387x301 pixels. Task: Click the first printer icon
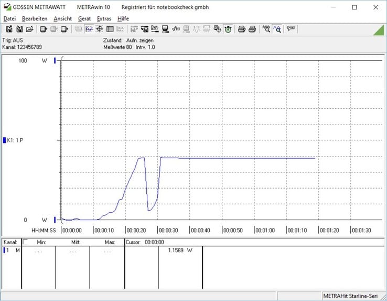point(242,29)
